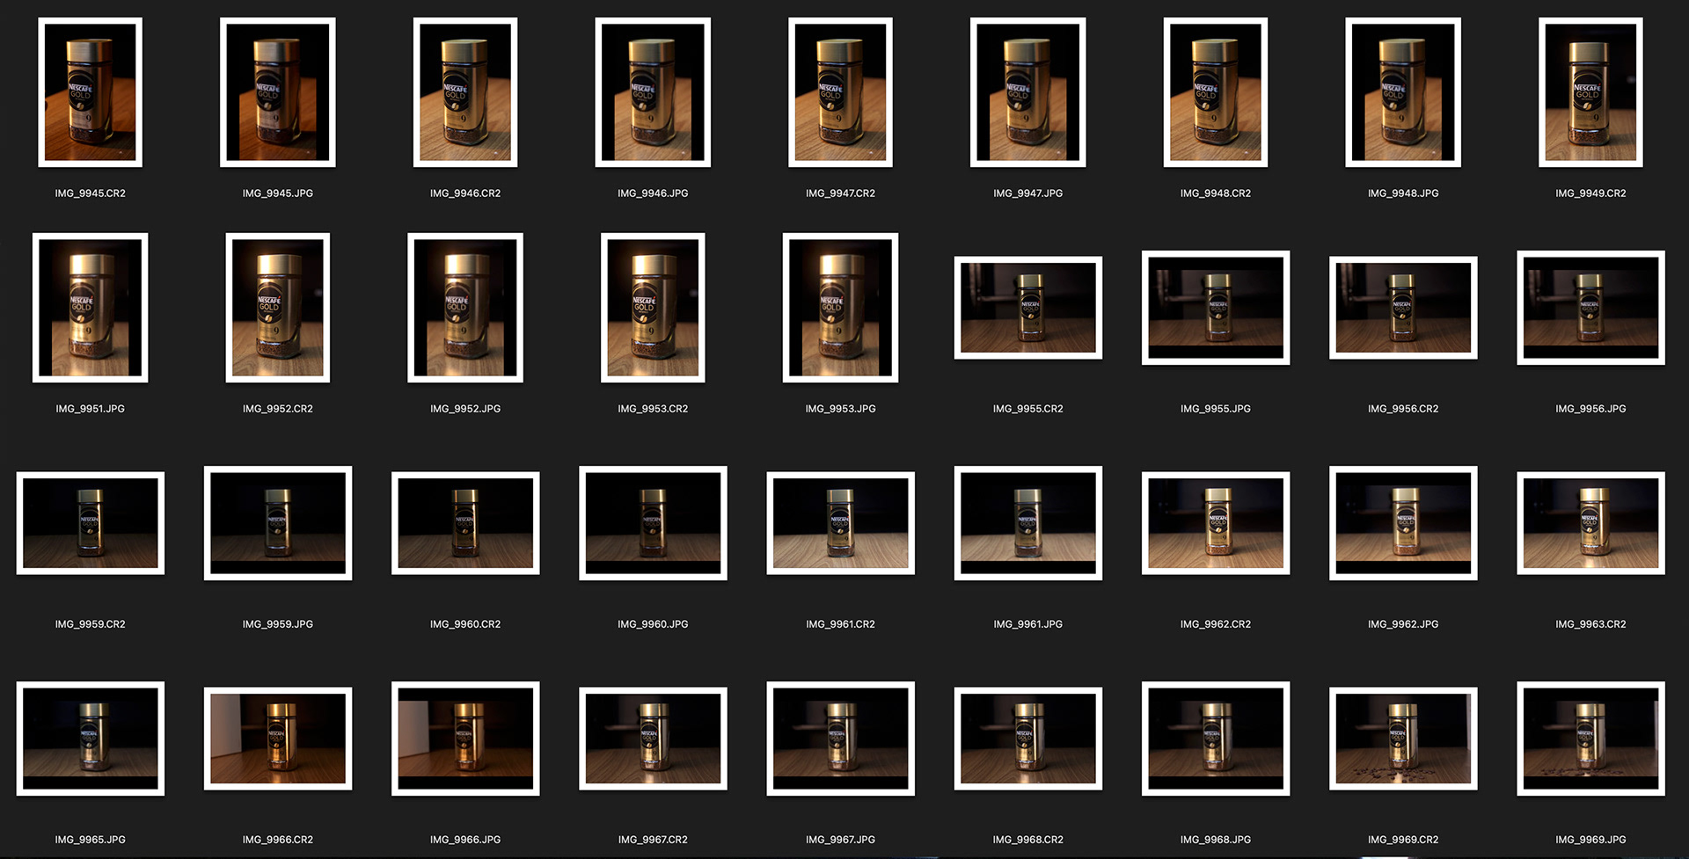Choose the IMG_9962.JPG thumbnail
The image size is (1689, 859).
[x=1403, y=523]
